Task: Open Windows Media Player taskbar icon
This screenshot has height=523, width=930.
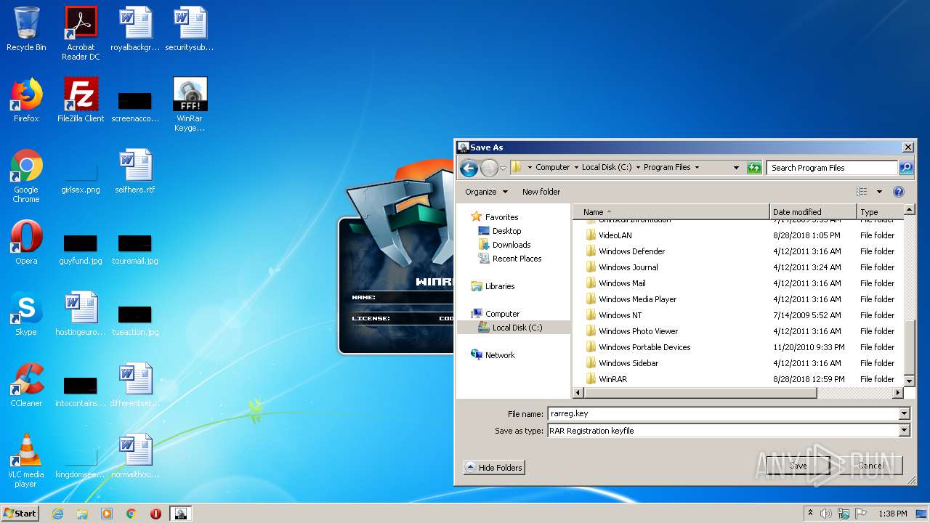Action: click(107, 514)
